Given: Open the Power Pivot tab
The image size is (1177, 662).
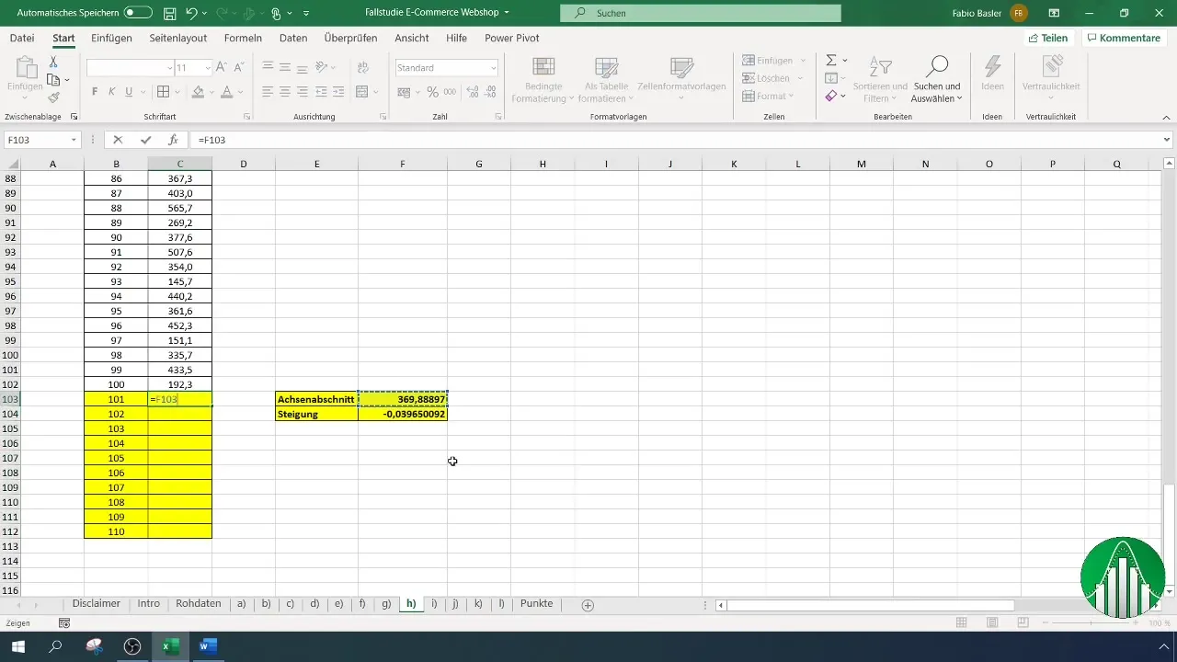Looking at the screenshot, I should 512,38.
